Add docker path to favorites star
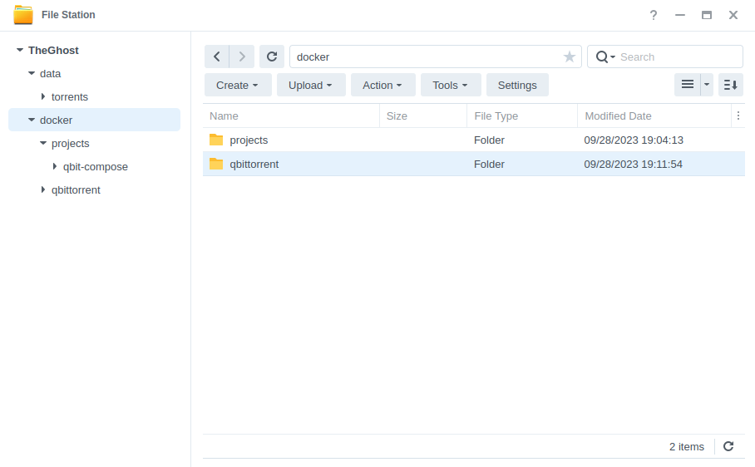Viewport: 755px width, 467px height. pos(569,57)
